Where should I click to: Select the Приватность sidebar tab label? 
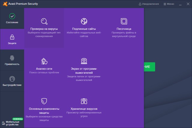click(12, 64)
